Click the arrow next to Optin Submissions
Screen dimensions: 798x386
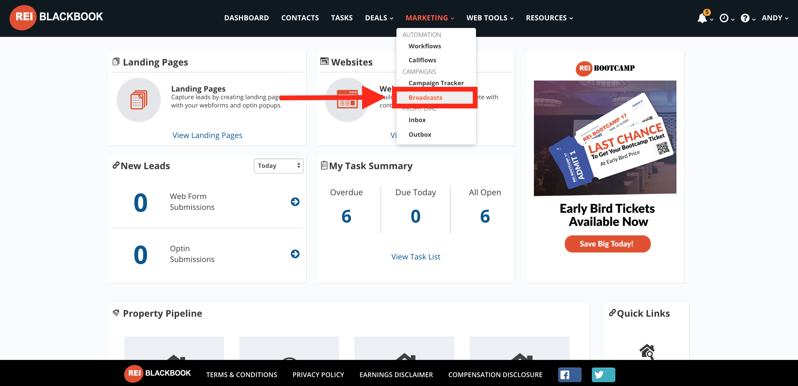tap(295, 254)
